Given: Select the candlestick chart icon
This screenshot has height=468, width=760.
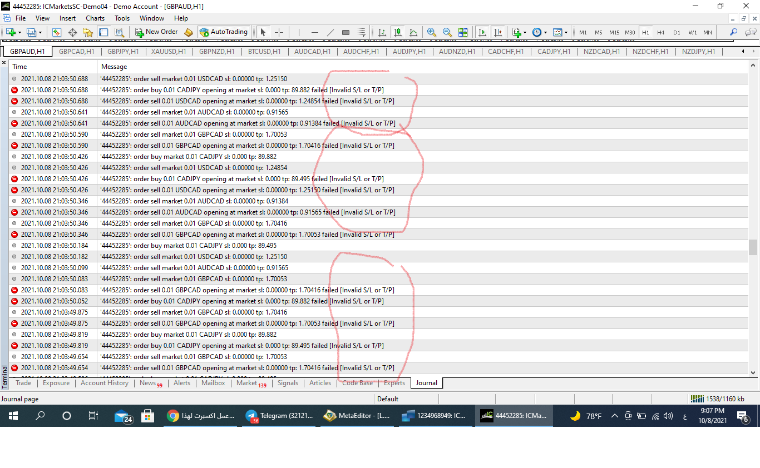Looking at the screenshot, I should click(x=397, y=32).
